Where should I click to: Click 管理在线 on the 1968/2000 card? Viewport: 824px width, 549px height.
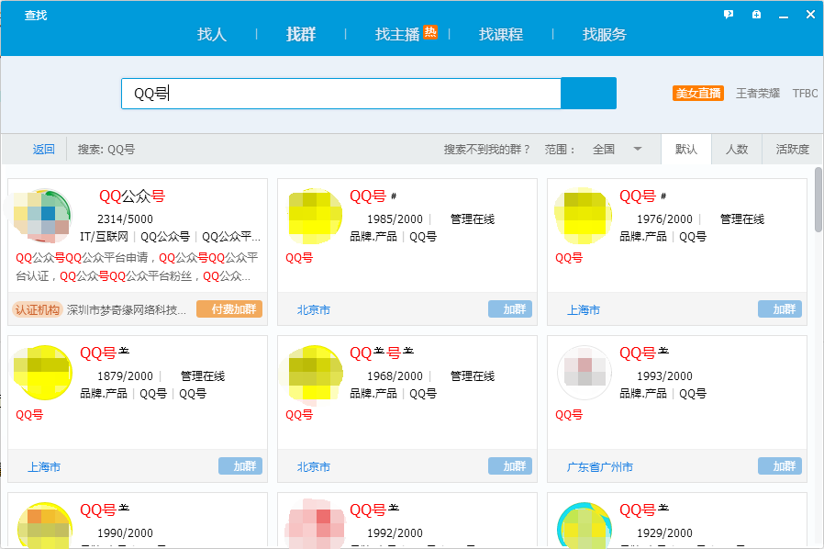click(473, 376)
